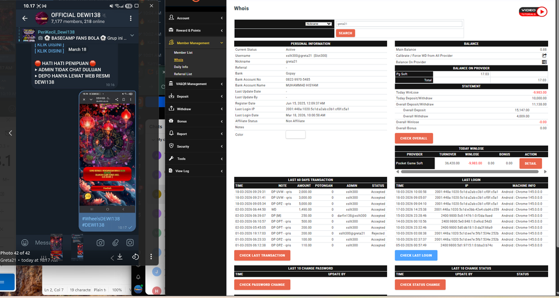This screenshot has width=559, height=298.
Task: Click the Report icon in sidebar
Action: 171,133
